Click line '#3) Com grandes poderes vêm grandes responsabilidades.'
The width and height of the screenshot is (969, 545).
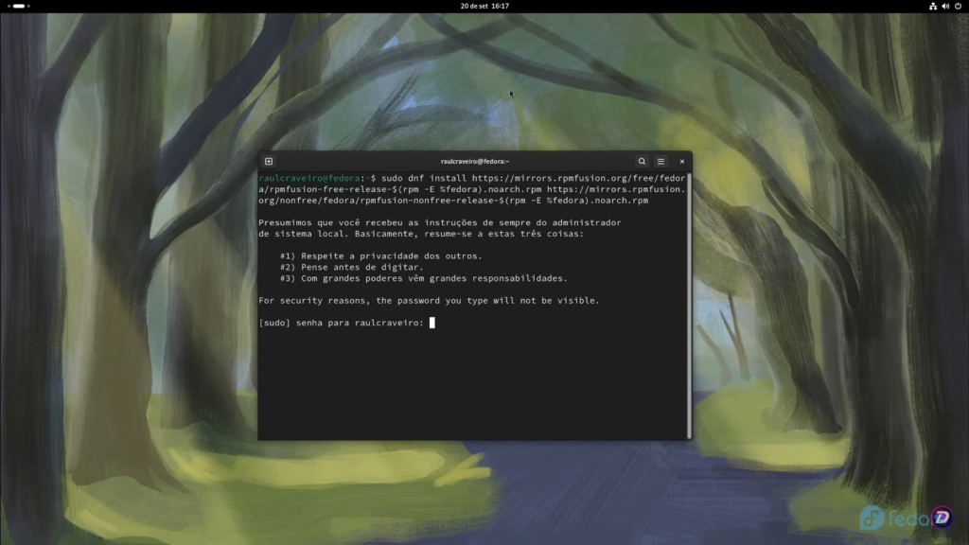pos(423,278)
